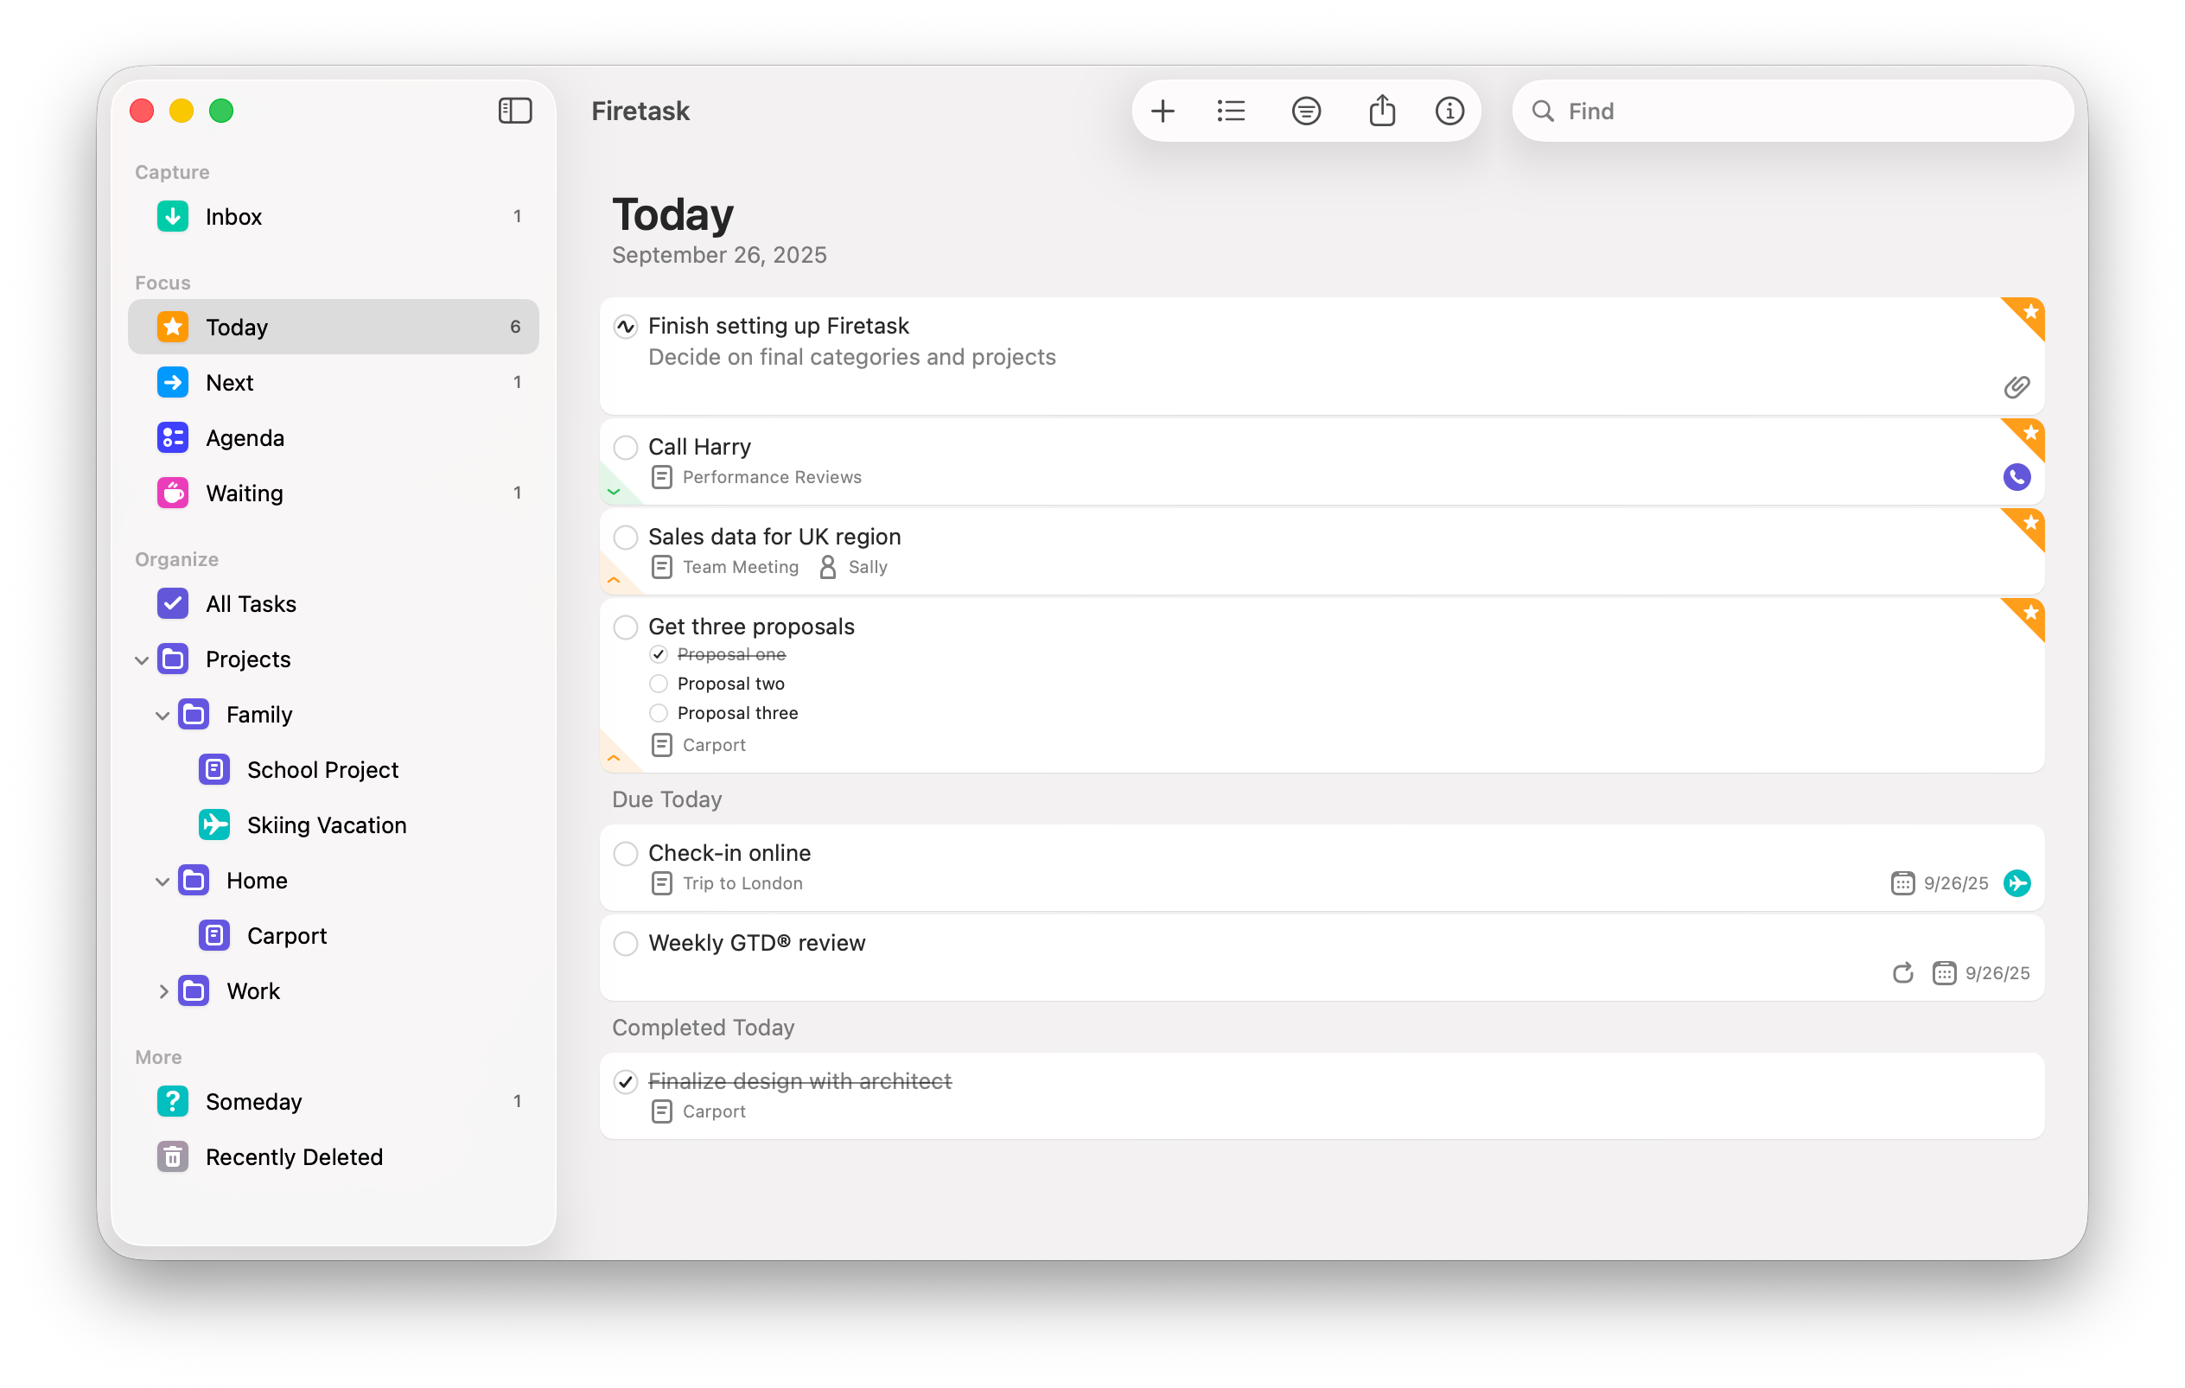2185x1388 pixels.
Task: Expand the Work folder
Action: (163, 991)
